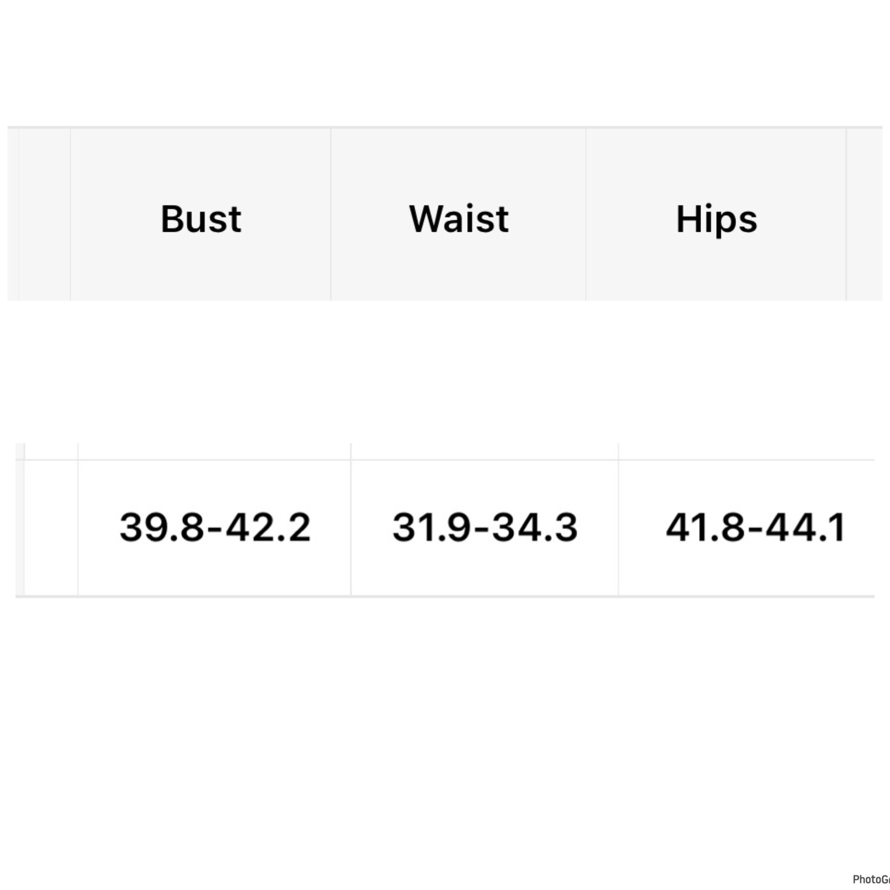Select the 39.8-42.2 bust measurement cell
Viewport: 890px width, 890px height.
click(x=215, y=527)
